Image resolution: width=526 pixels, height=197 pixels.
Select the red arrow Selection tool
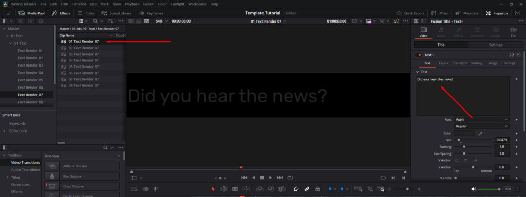[213, 189]
